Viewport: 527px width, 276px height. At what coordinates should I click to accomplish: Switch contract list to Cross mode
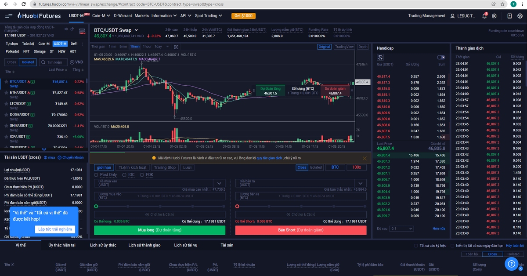pos(12,62)
